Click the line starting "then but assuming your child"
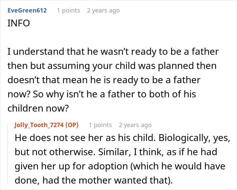 coord(112,66)
